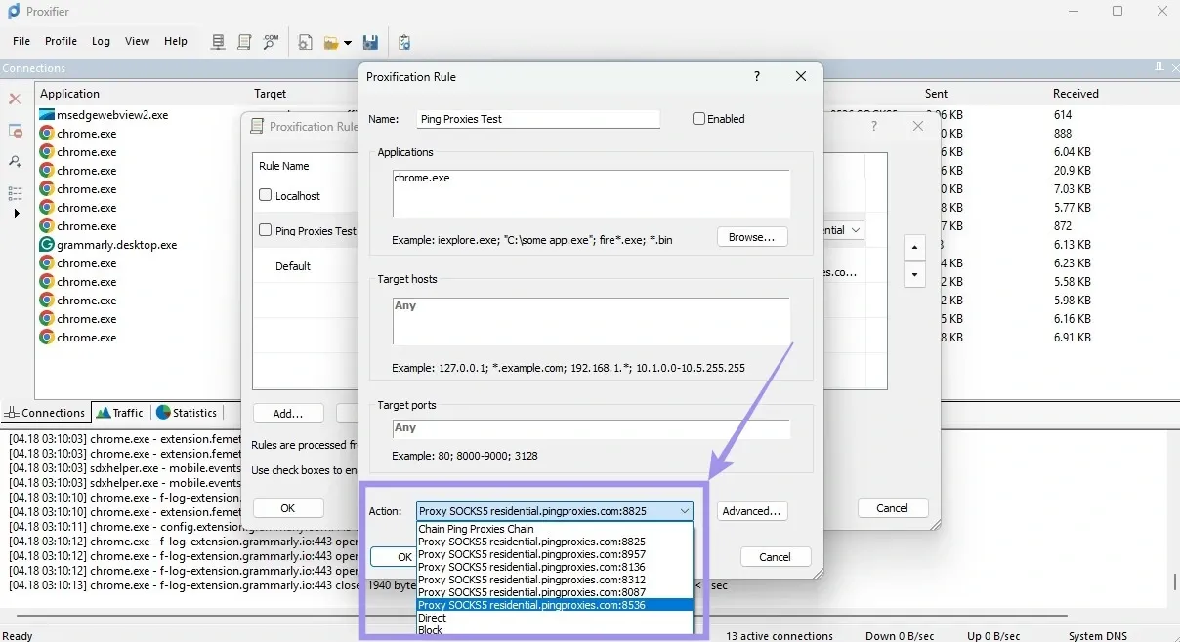Open the Profile menu
Viewport: 1180px width, 642px height.
[x=61, y=42]
